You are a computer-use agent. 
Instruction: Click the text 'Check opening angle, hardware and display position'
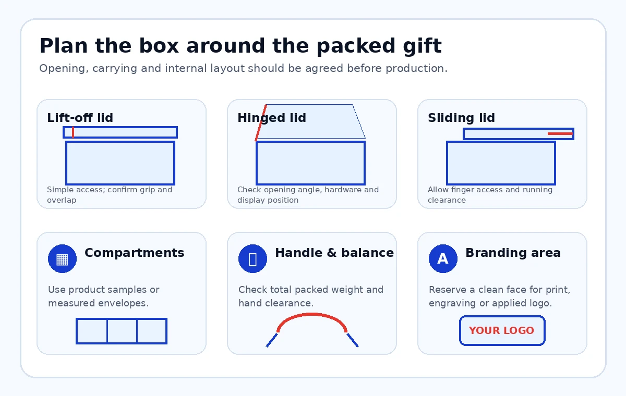[x=308, y=195]
